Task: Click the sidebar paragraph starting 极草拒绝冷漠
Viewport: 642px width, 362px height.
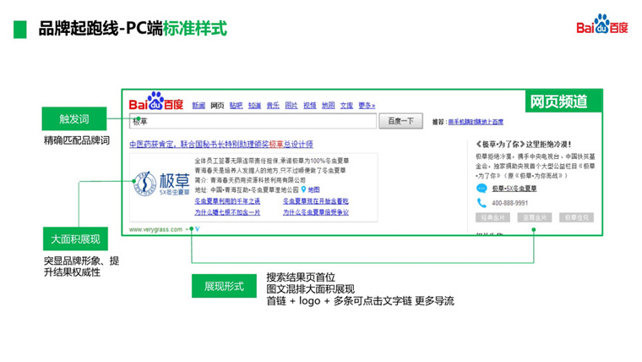Action: [x=535, y=166]
